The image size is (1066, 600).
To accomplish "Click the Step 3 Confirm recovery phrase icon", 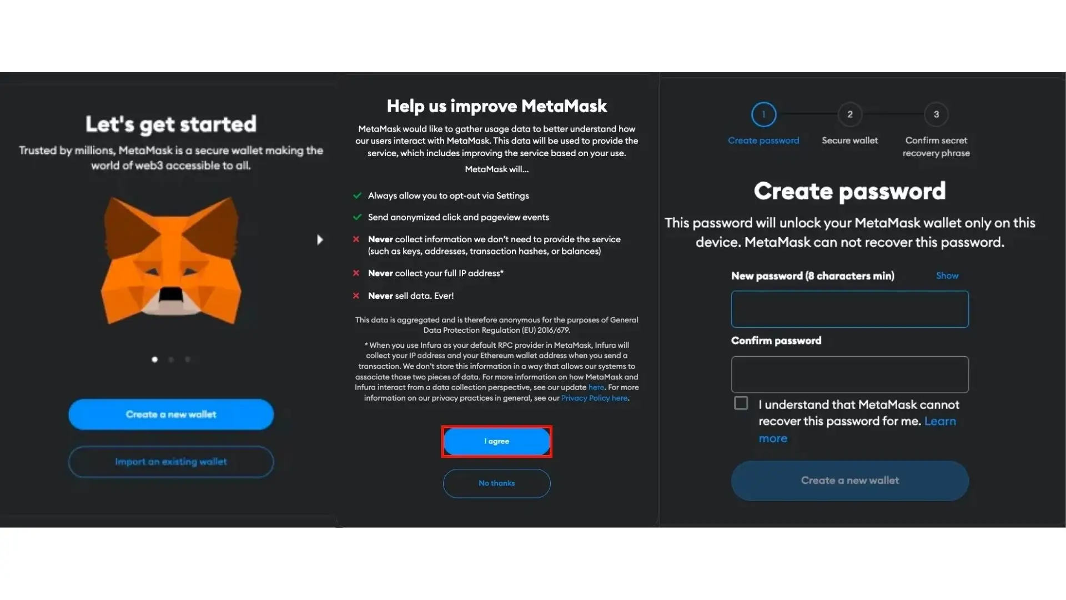I will coord(936,114).
